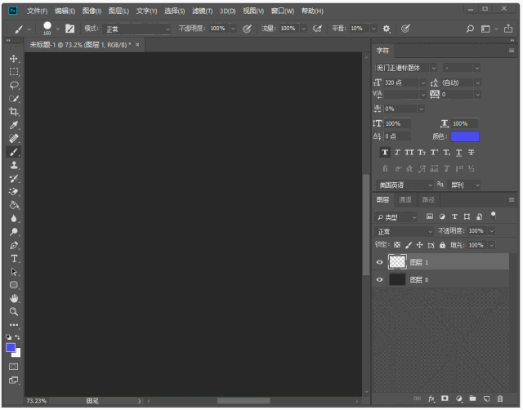Add a layer style fx
Image resolution: width=523 pixels, height=410 pixels.
[431, 399]
